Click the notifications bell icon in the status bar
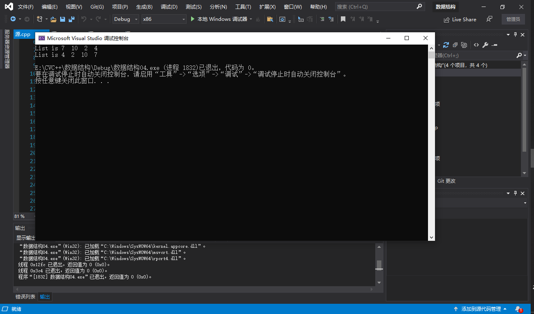Viewport: 534px width, 314px height. pyautogui.click(x=518, y=309)
